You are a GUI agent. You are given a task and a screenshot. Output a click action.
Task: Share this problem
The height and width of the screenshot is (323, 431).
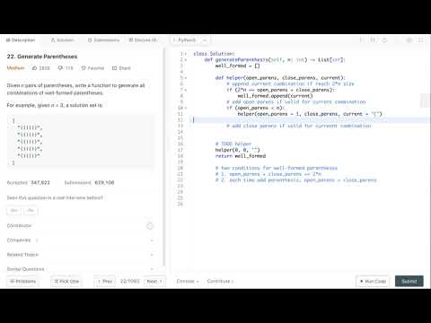point(121,68)
